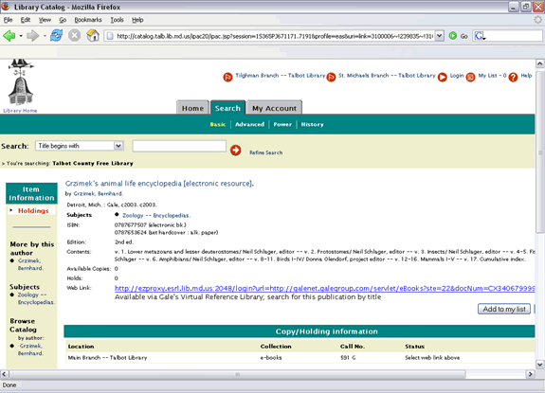This screenshot has height=393, width=545.
Task: Select Basic search mode
Action: (218, 124)
